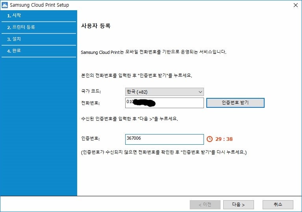The image size is (302, 212).
Task: Click the orange clock timer icon
Action: click(209, 139)
